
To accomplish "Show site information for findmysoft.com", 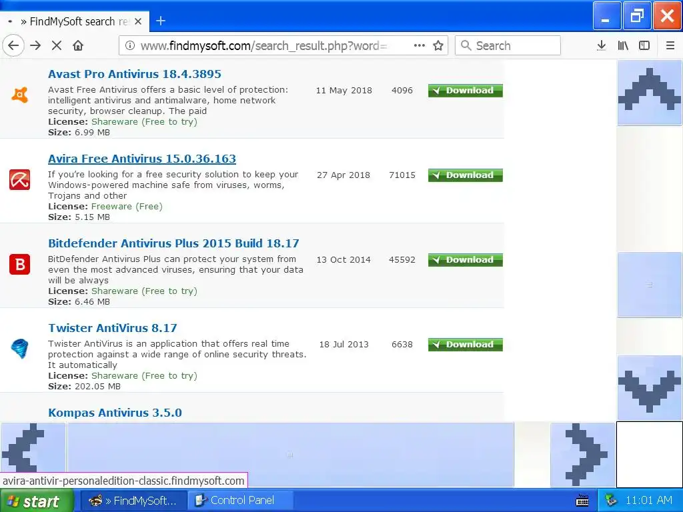I will [x=130, y=45].
